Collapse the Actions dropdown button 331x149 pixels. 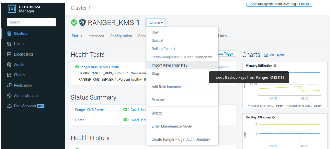coord(155,23)
